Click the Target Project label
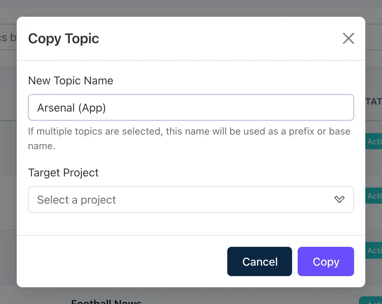Screen dimensions: 382x304 pos(63,173)
